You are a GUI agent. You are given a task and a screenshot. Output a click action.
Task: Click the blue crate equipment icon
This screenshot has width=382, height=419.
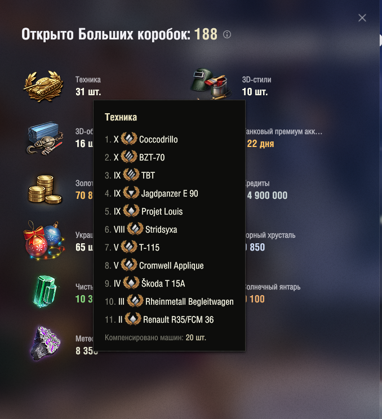pos(45,138)
